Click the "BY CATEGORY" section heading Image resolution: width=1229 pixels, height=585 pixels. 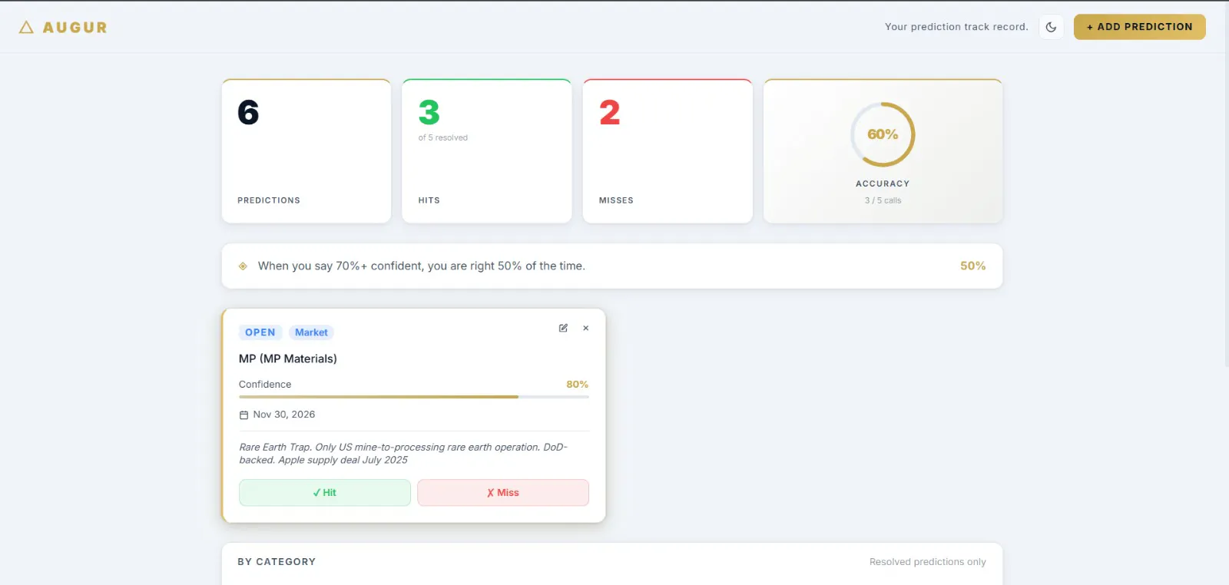click(277, 562)
